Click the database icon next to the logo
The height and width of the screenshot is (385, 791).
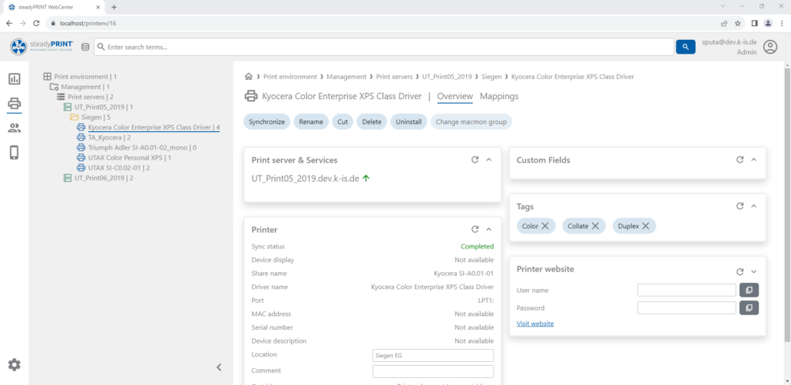click(x=84, y=47)
